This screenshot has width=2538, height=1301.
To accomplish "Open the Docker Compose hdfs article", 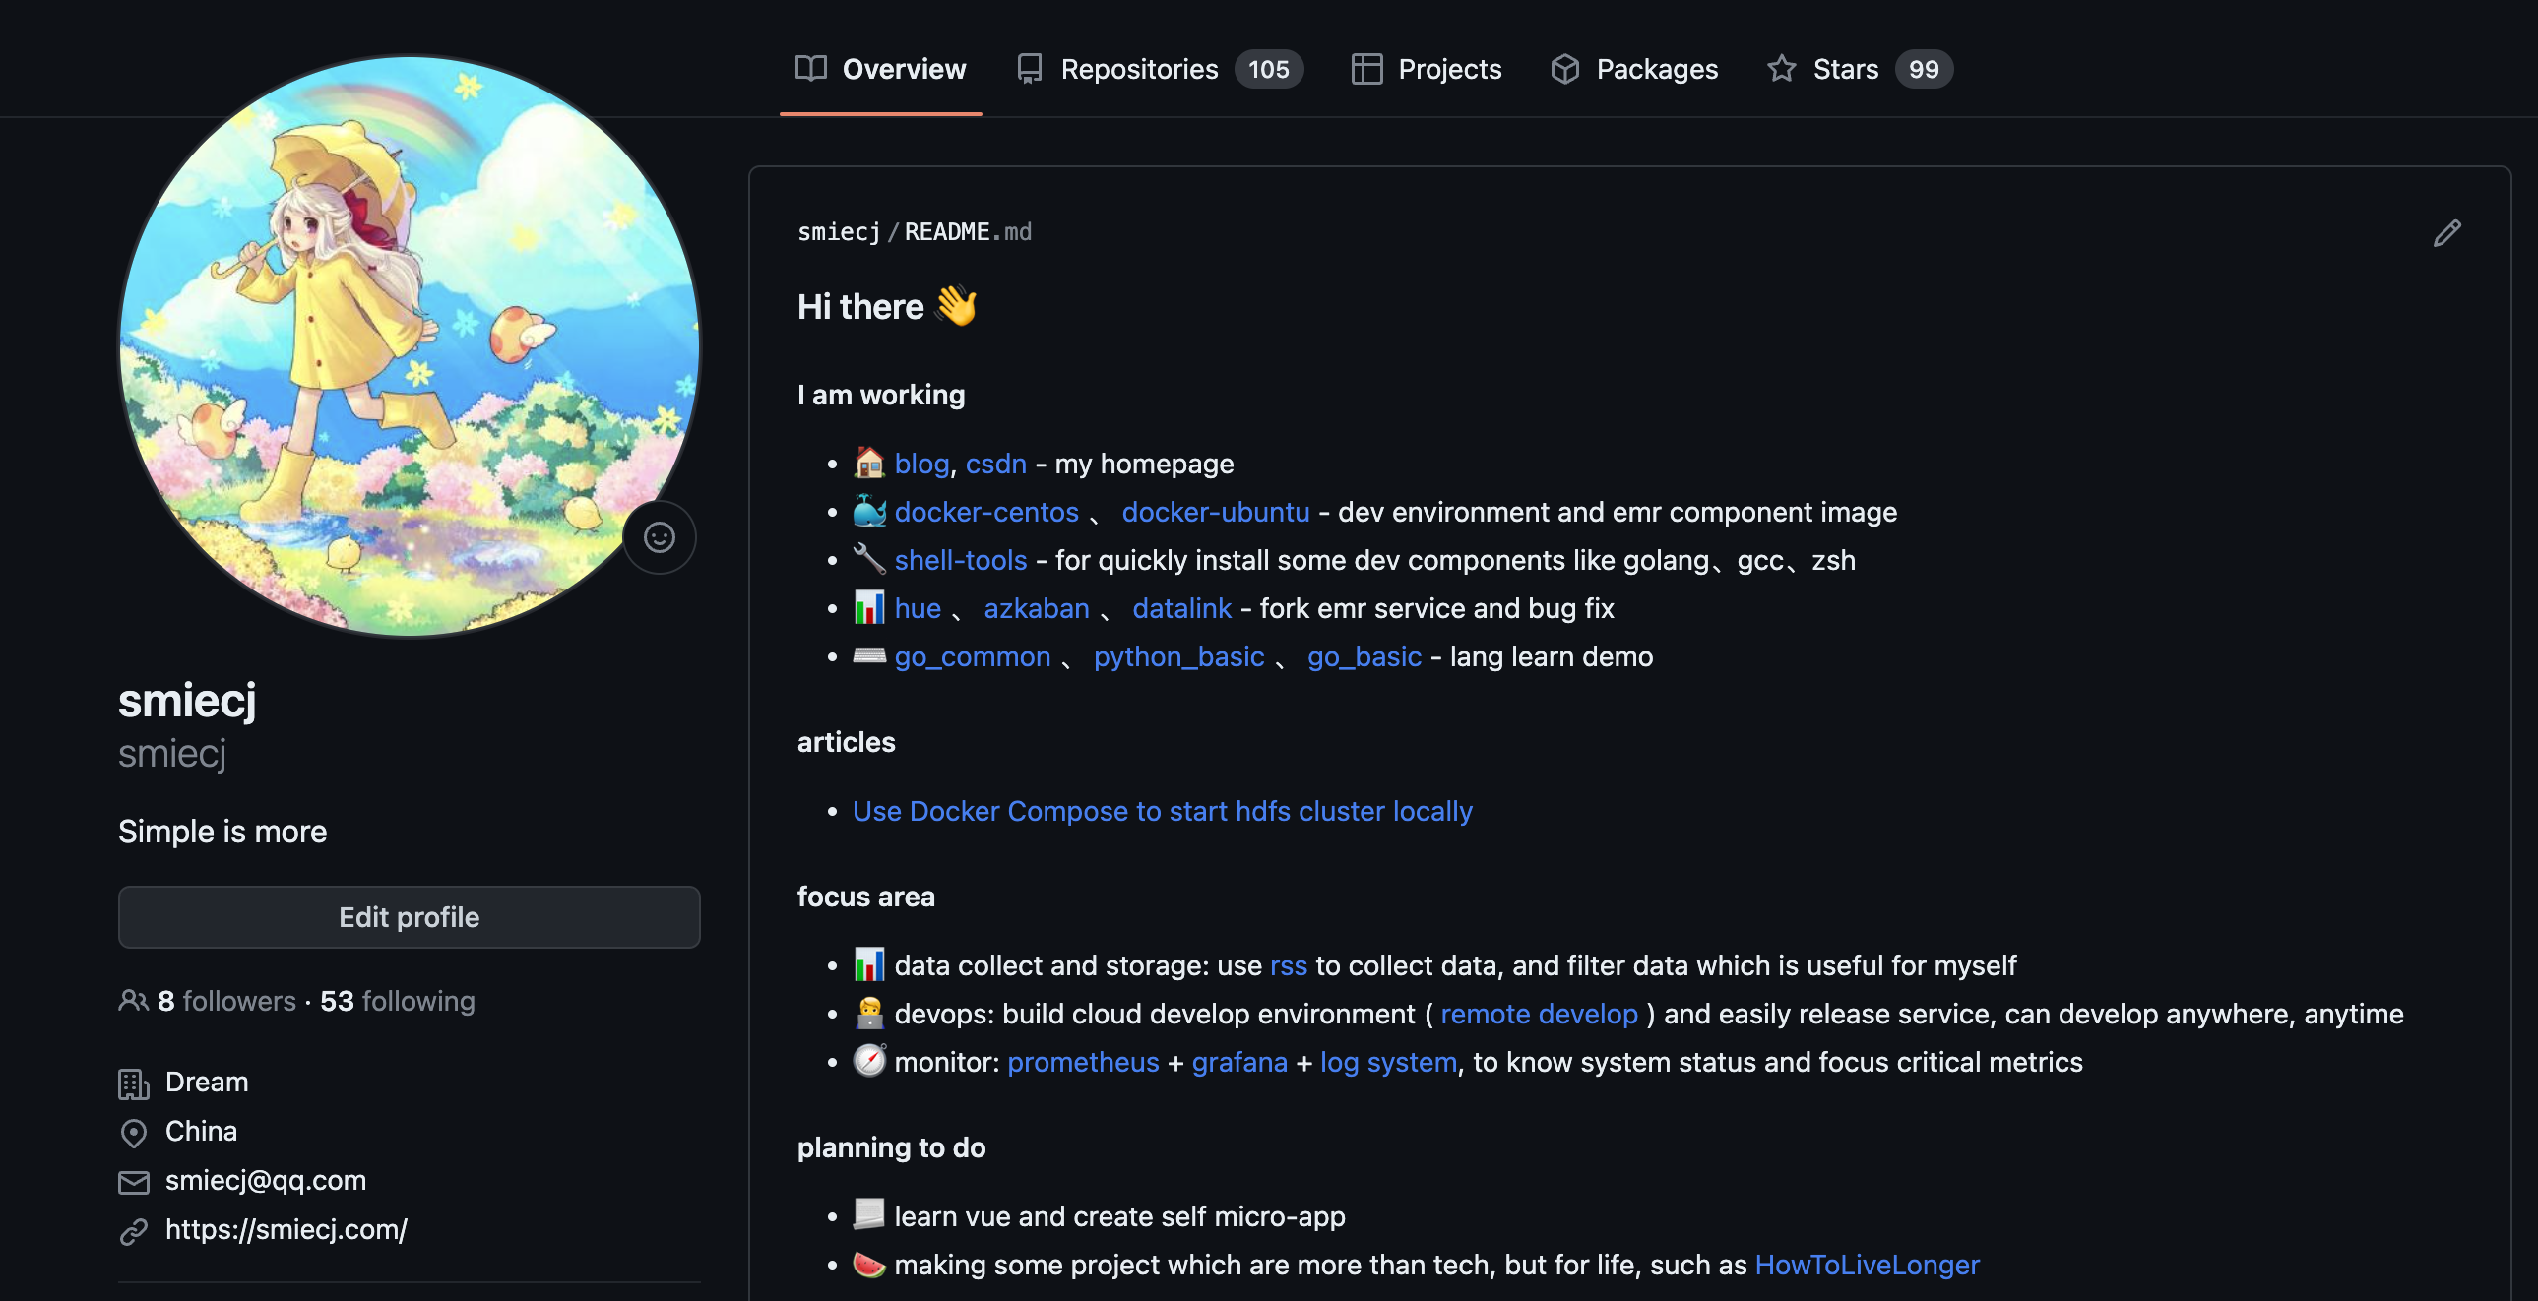I will tap(1162, 811).
